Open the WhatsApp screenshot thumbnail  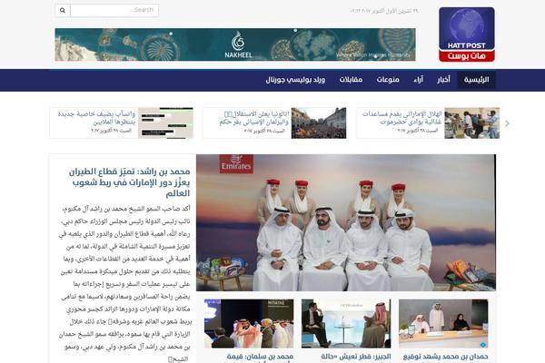[x=165, y=123]
